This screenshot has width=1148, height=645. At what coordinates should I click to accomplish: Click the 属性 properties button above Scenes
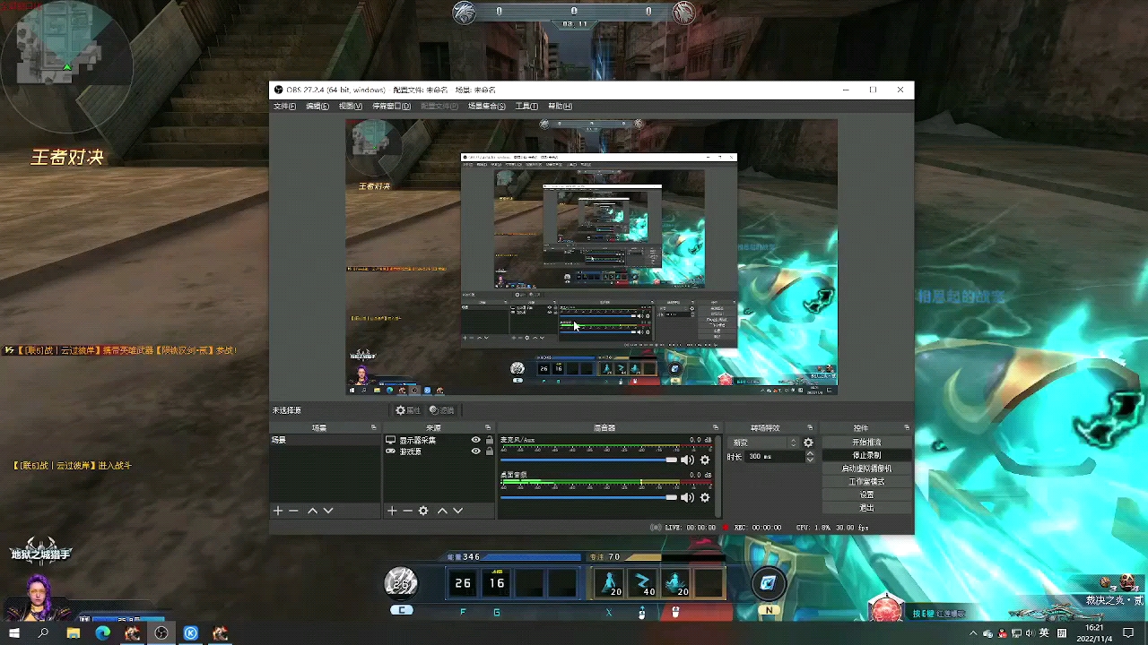click(x=408, y=410)
